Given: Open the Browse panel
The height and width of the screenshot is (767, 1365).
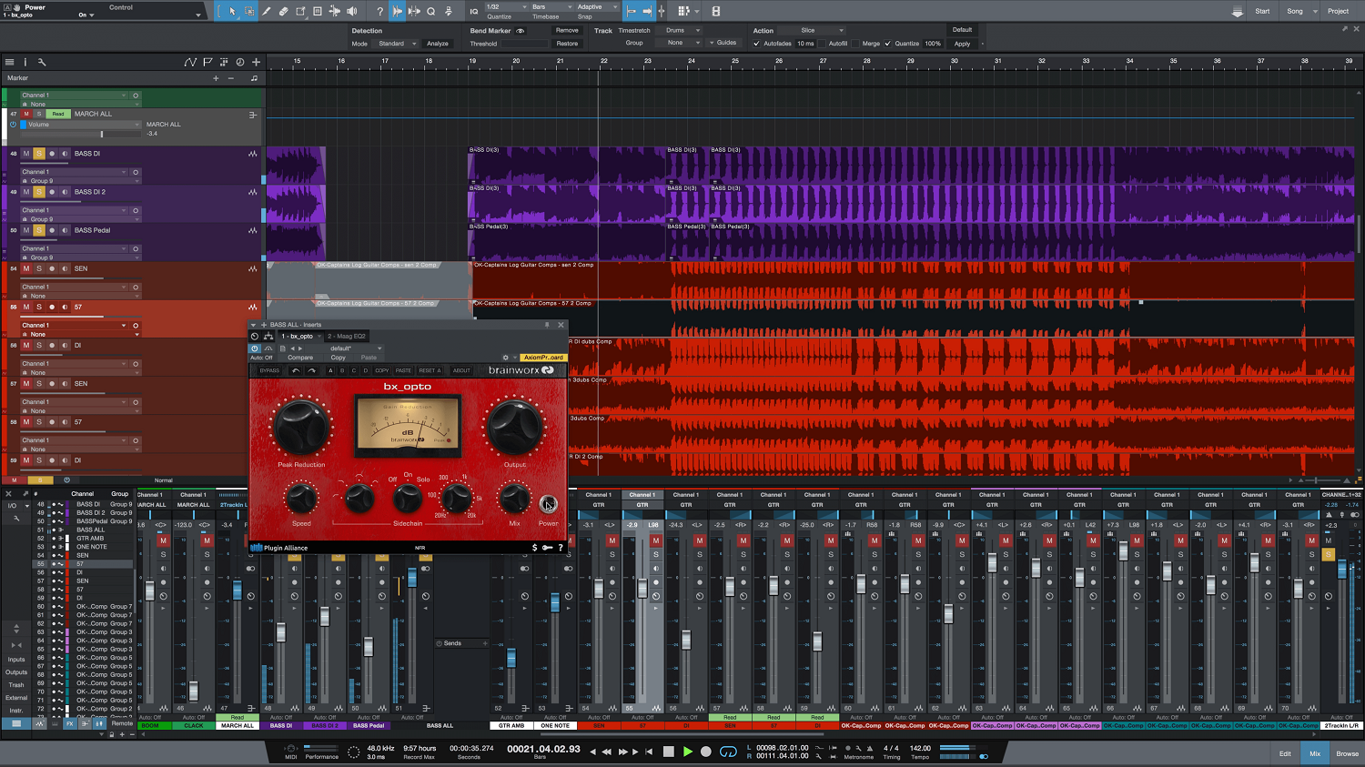Looking at the screenshot, I should click(1347, 753).
